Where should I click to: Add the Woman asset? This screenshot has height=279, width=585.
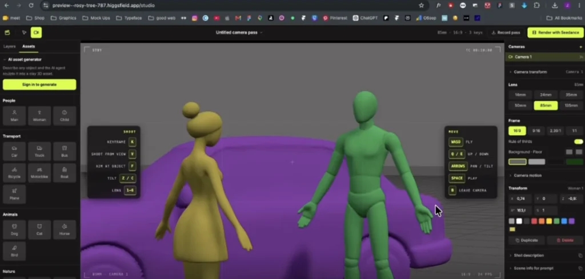(39, 116)
